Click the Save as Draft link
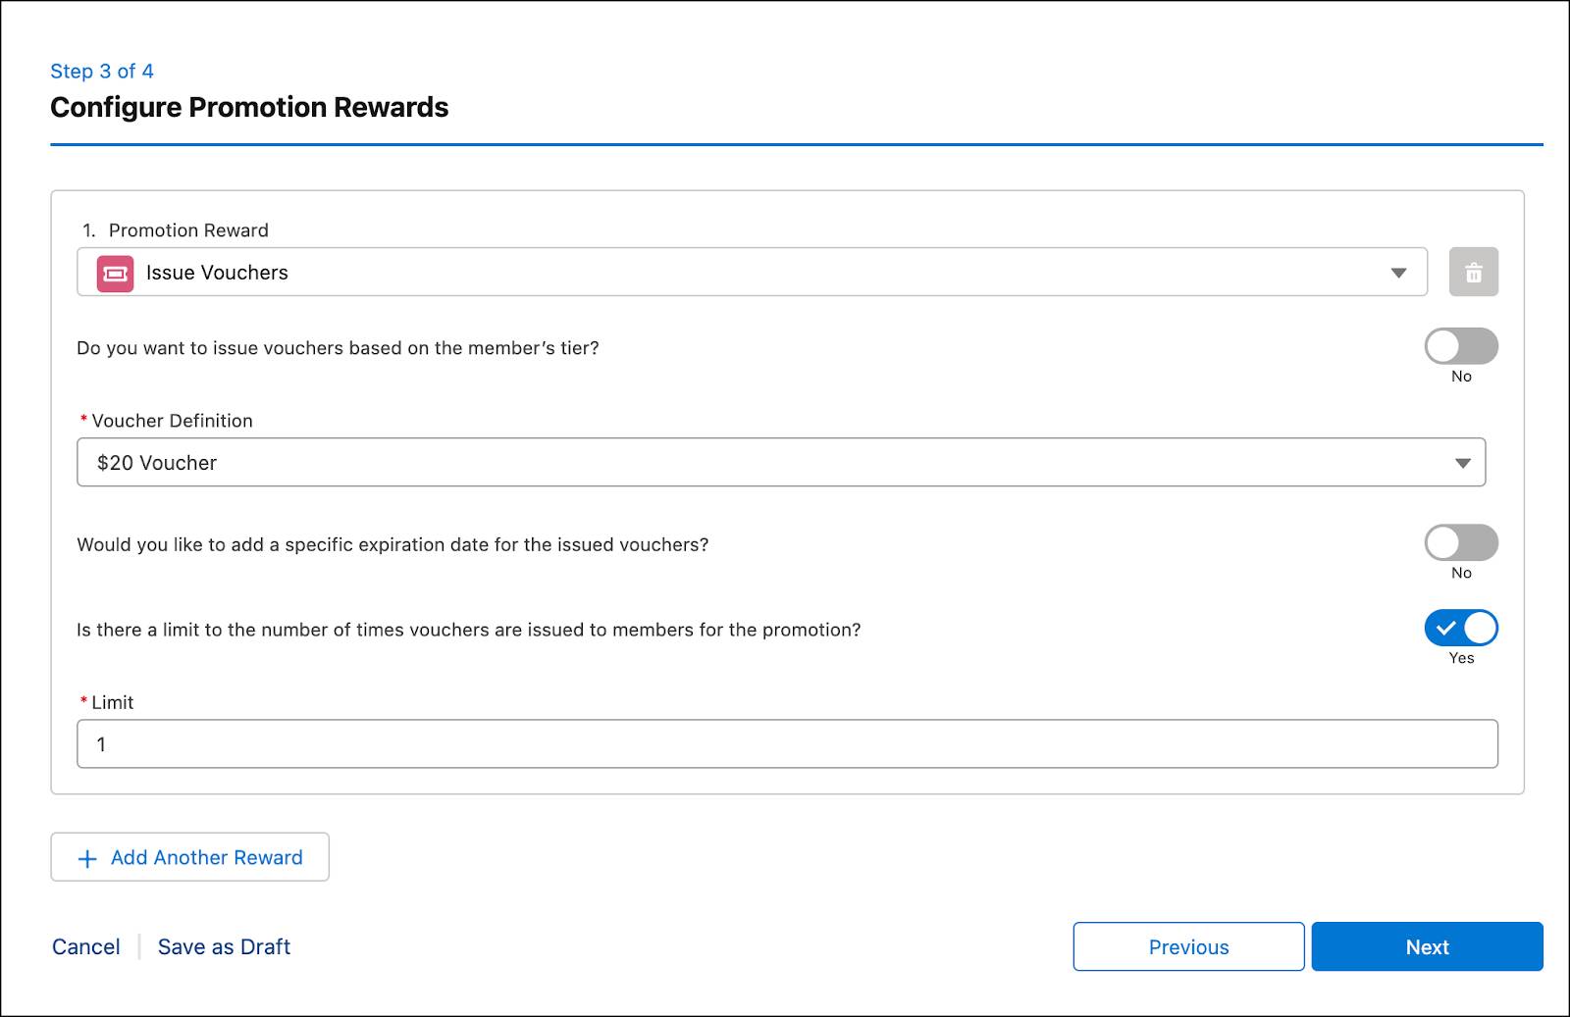Image resolution: width=1570 pixels, height=1017 pixels. coord(224,946)
